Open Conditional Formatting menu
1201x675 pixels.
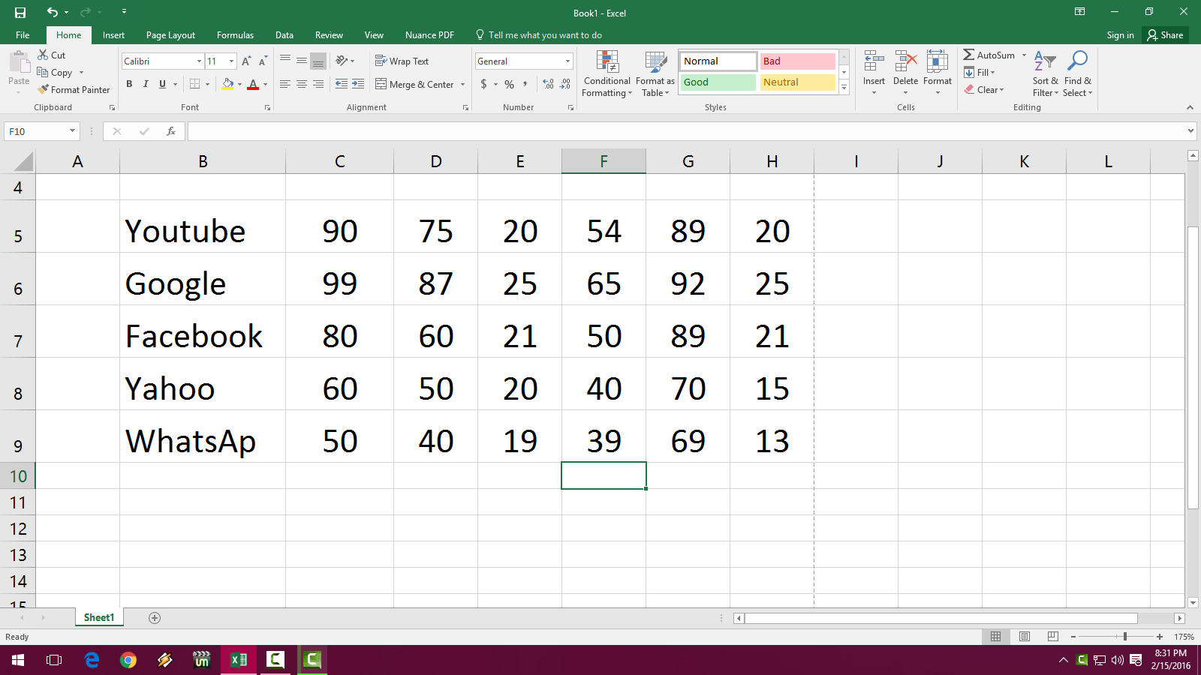tap(607, 73)
